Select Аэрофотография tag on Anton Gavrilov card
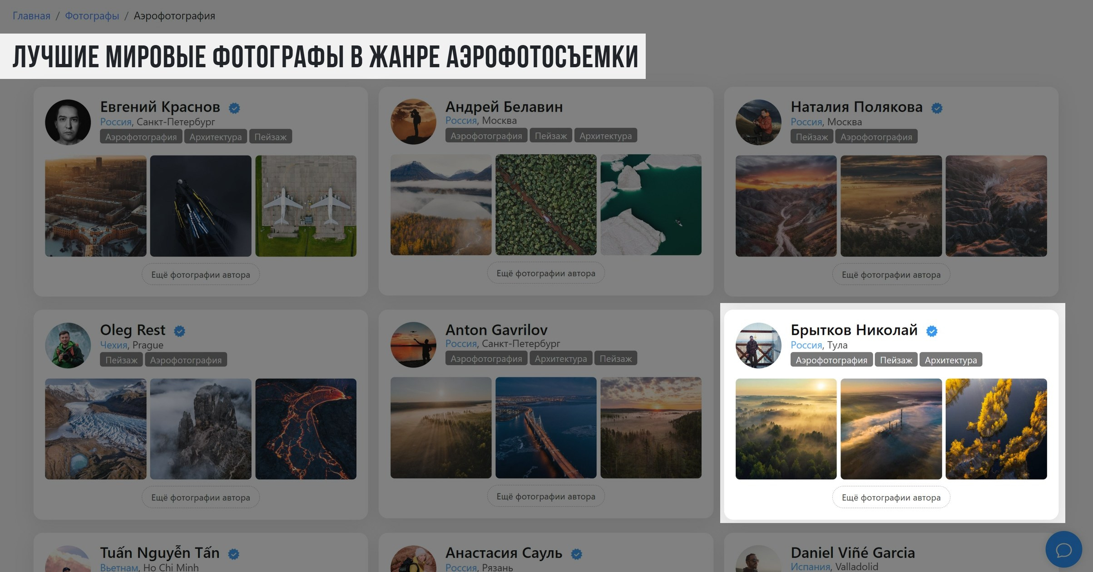The height and width of the screenshot is (572, 1093). click(x=486, y=358)
